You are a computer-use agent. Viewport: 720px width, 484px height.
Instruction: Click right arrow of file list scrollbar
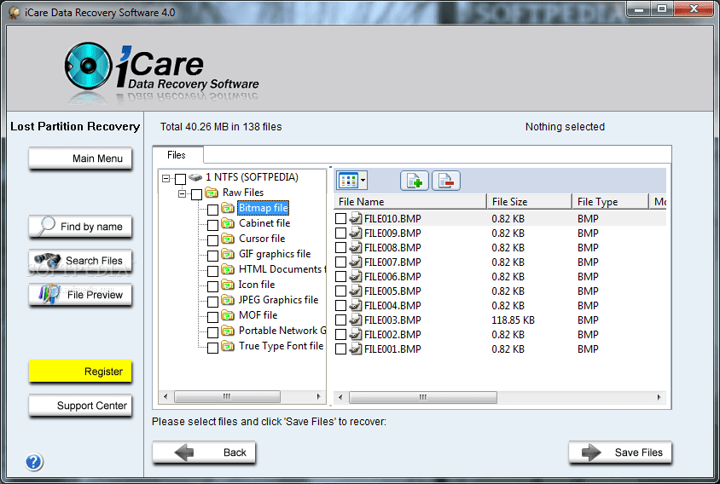tap(659, 397)
